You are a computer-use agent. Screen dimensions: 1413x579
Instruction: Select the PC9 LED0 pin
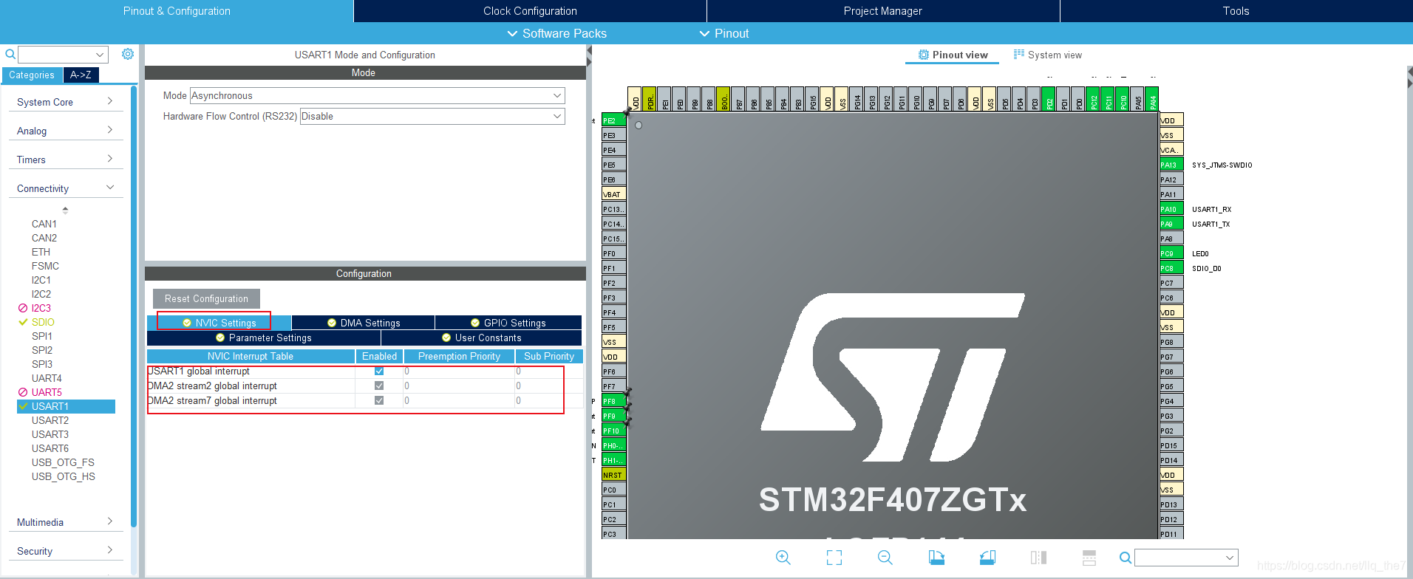click(1171, 253)
